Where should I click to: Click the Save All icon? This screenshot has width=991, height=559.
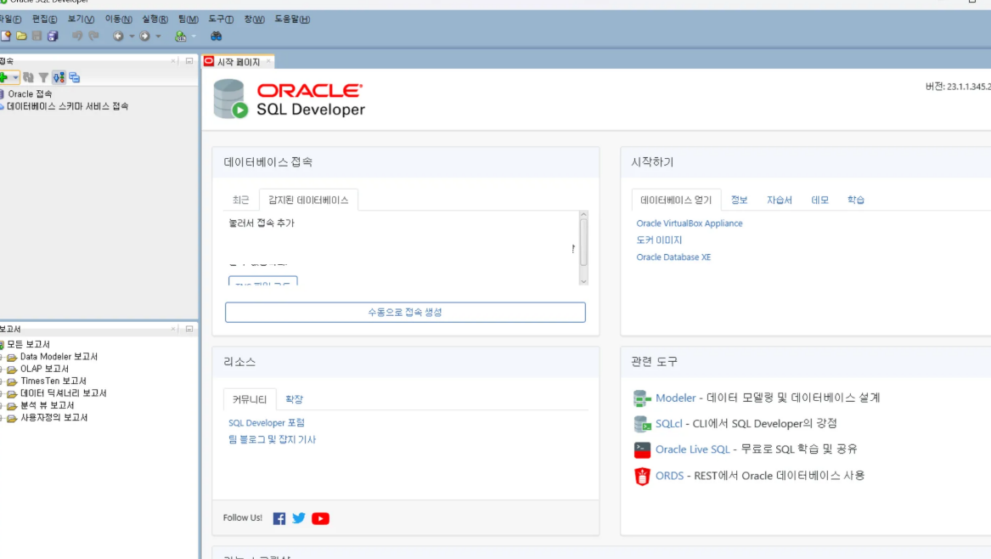click(53, 36)
